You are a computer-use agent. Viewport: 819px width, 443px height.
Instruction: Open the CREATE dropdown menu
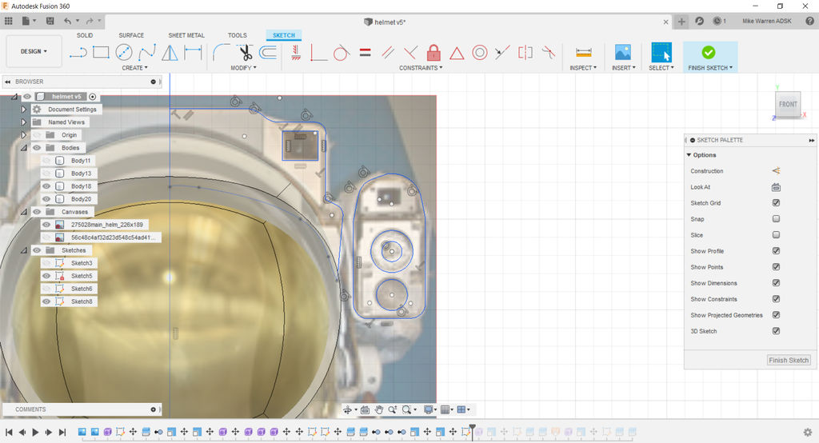pyautogui.click(x=134, y=68)
